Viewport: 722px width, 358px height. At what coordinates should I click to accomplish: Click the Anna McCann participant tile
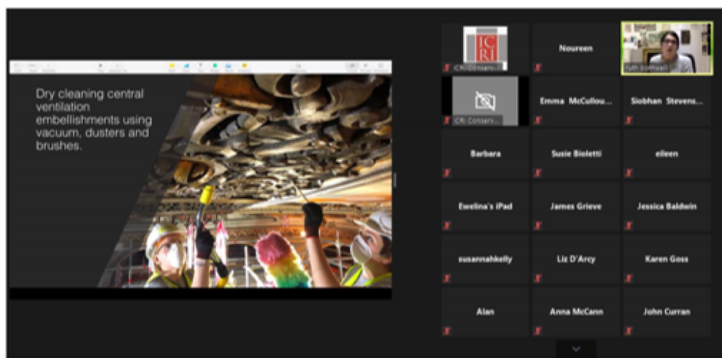pos(576,312)
